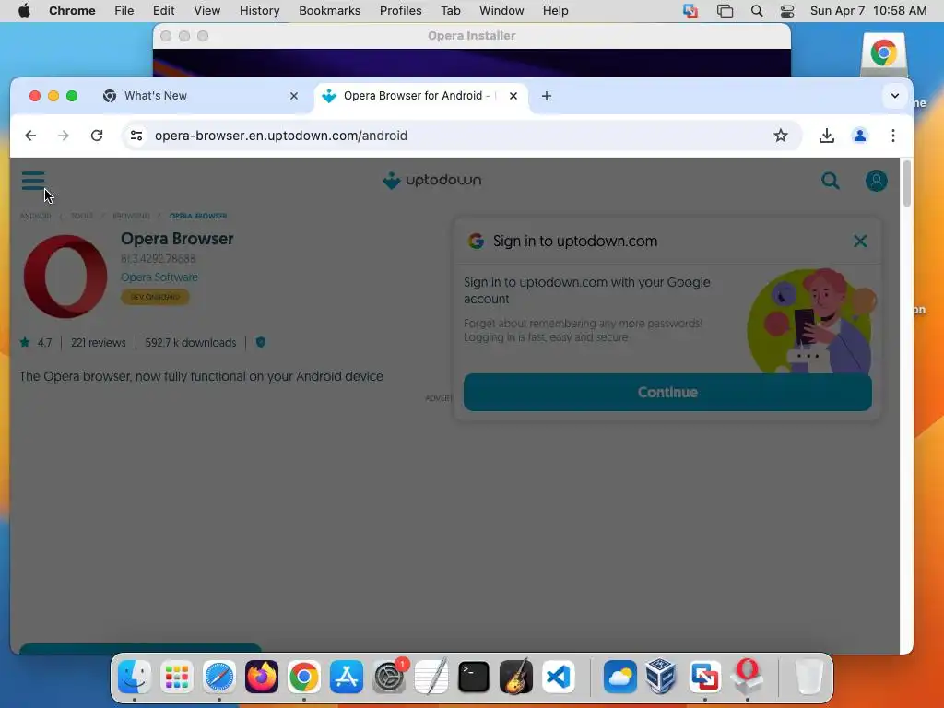Click the stacked windows icon in menu bar

click(x=725, y=11)
